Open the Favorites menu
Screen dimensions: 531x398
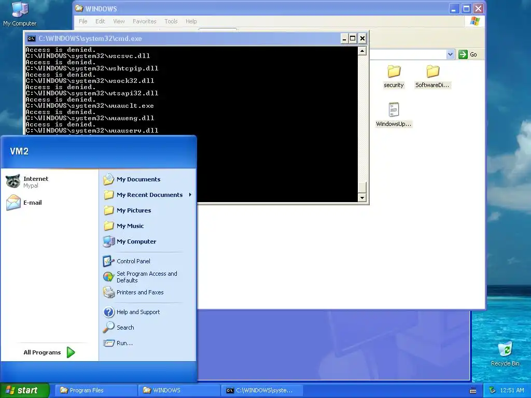click(144, 21)
